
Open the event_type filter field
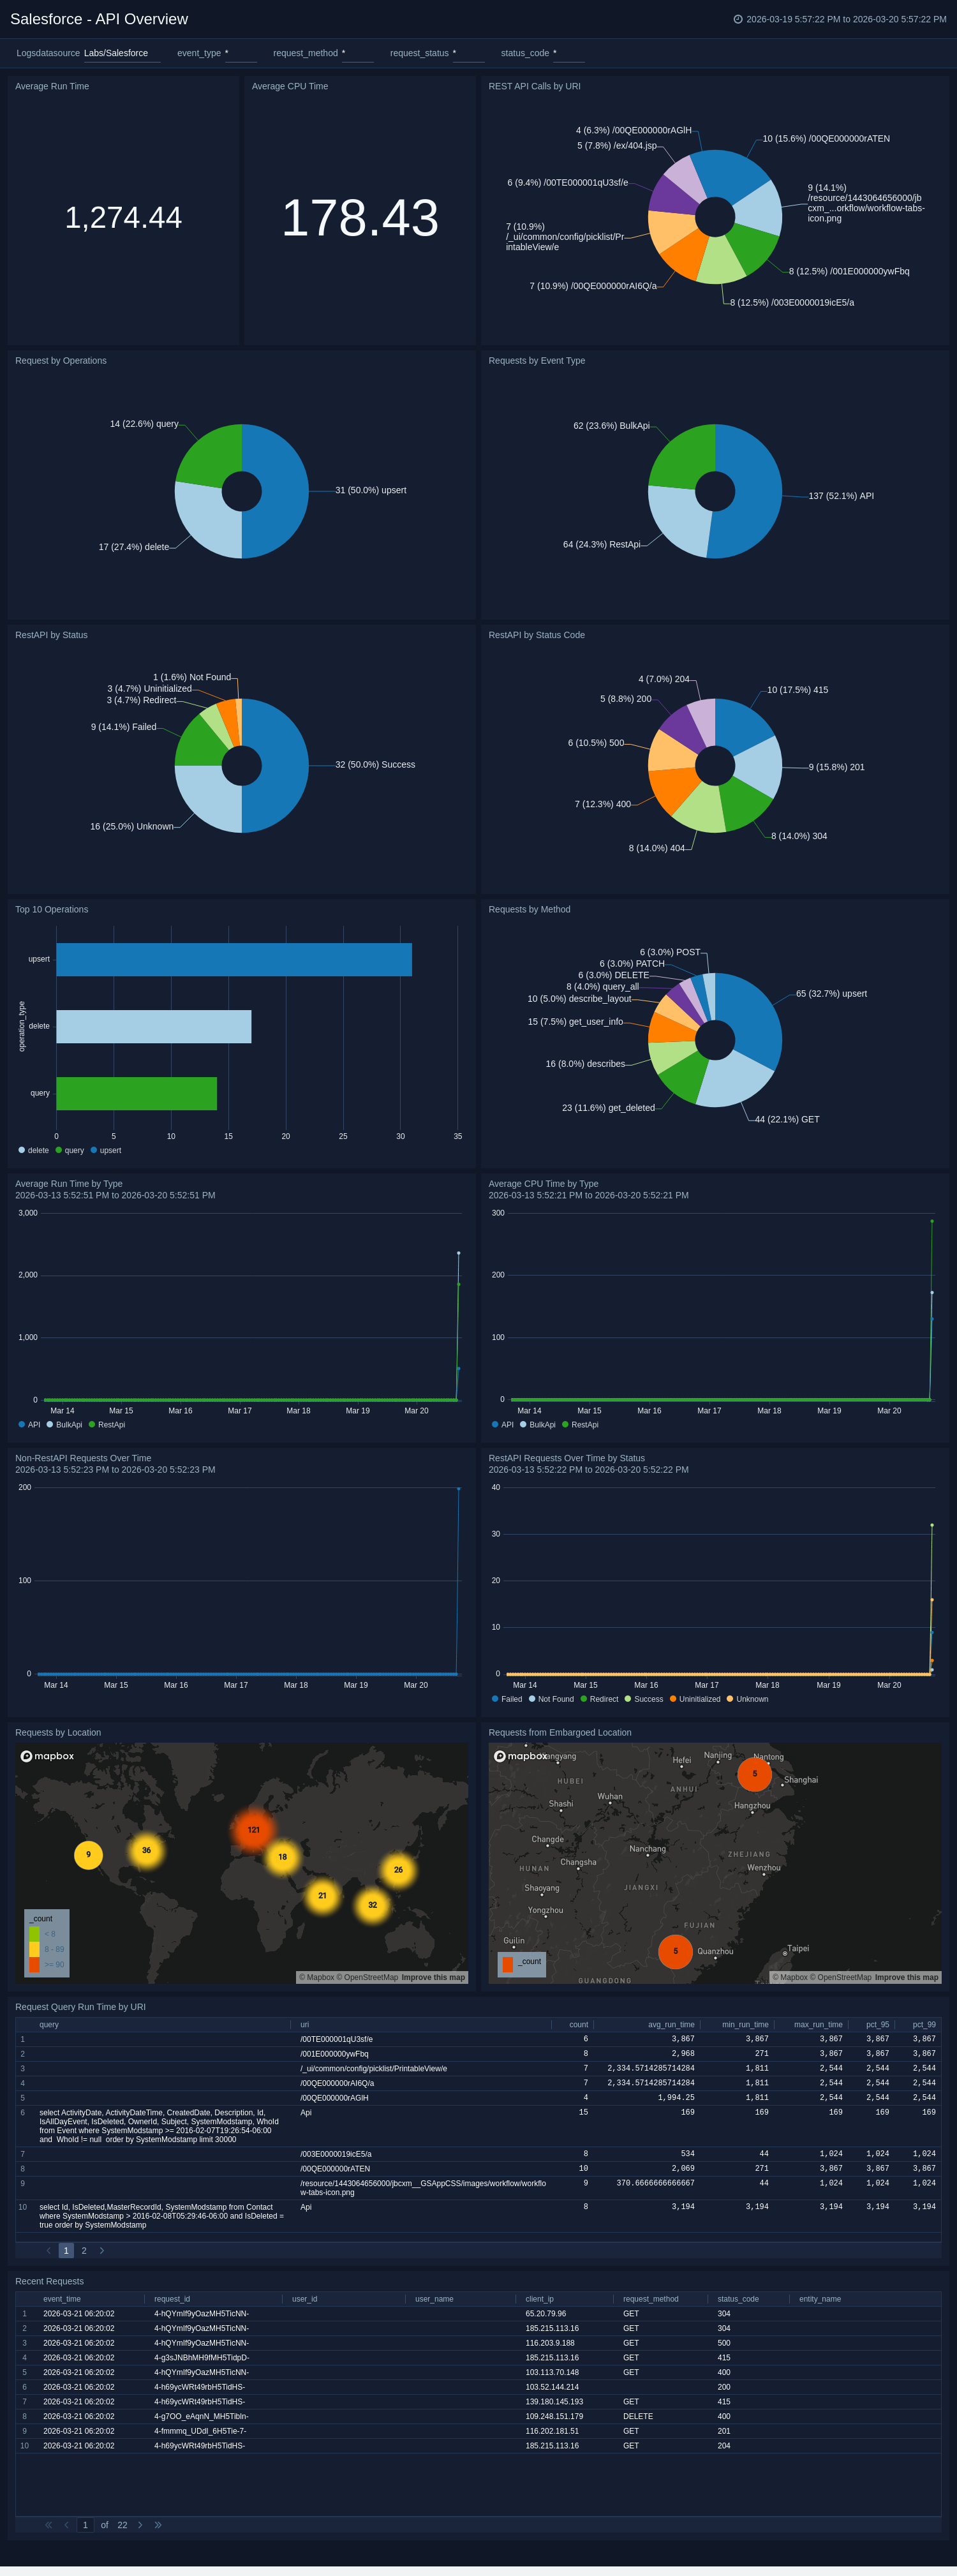(240, 54)
